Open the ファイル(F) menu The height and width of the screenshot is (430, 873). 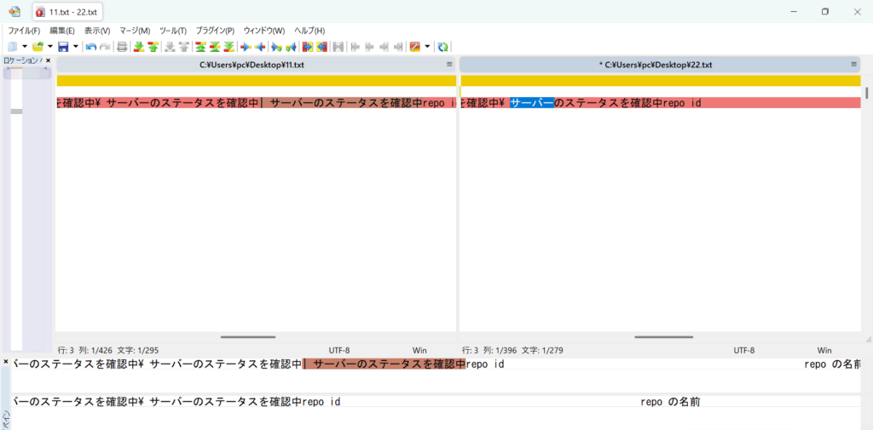pyautogui.click(x=24, y=31)
